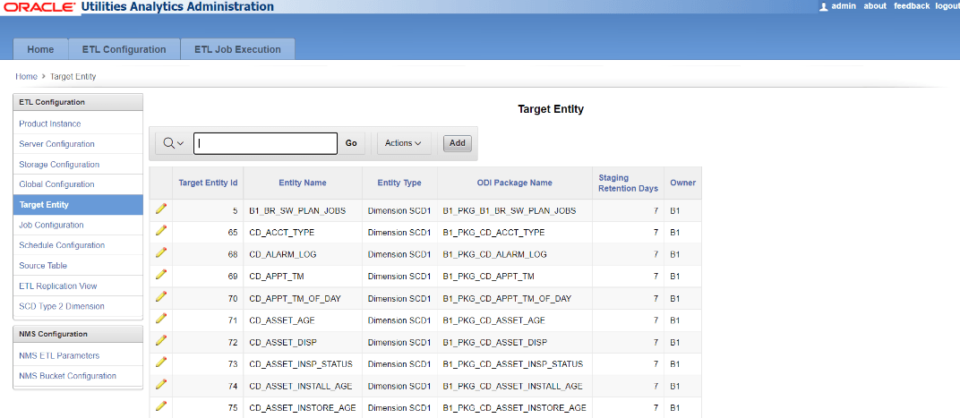Sort by Target Entity Id column header

tap(208, 183)
